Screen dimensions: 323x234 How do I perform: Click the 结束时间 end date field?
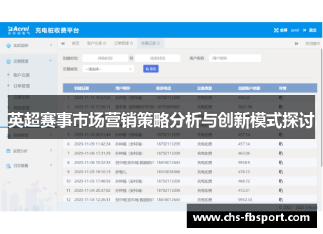158,58
